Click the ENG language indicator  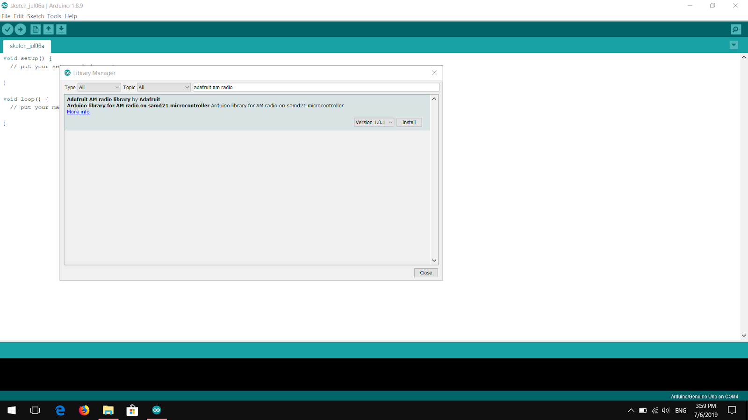pyautogui.click(x=681, y=411)
